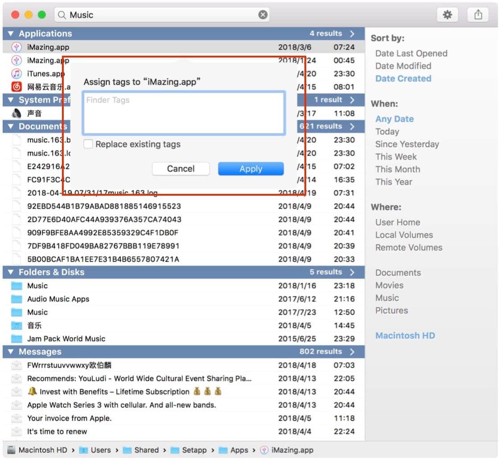Select Setapp folder in path bar
Viewport: 501px width, 460px height.
point(194,450)
